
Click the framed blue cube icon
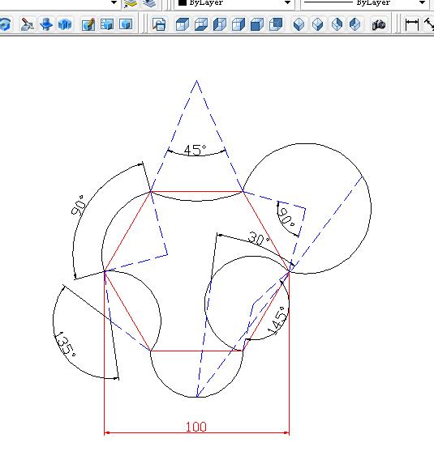tap(126, 24)
